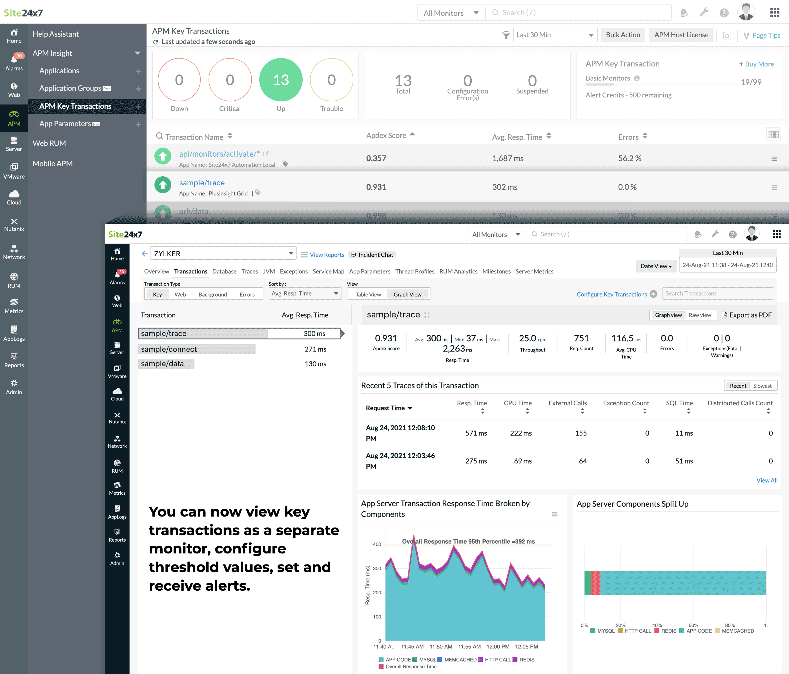Open the Service Map tab

pos(328,271)
